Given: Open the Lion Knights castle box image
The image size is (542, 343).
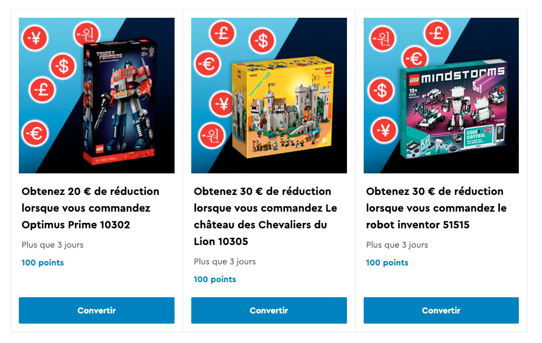Looking at the screenshot, I should pos(282,107).
